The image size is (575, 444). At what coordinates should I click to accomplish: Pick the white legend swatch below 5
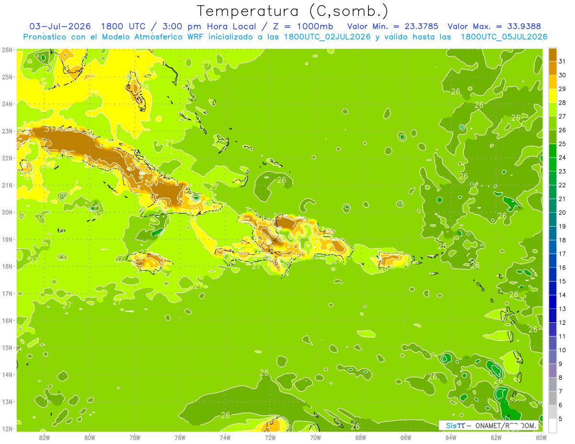[x=552, y=425]
